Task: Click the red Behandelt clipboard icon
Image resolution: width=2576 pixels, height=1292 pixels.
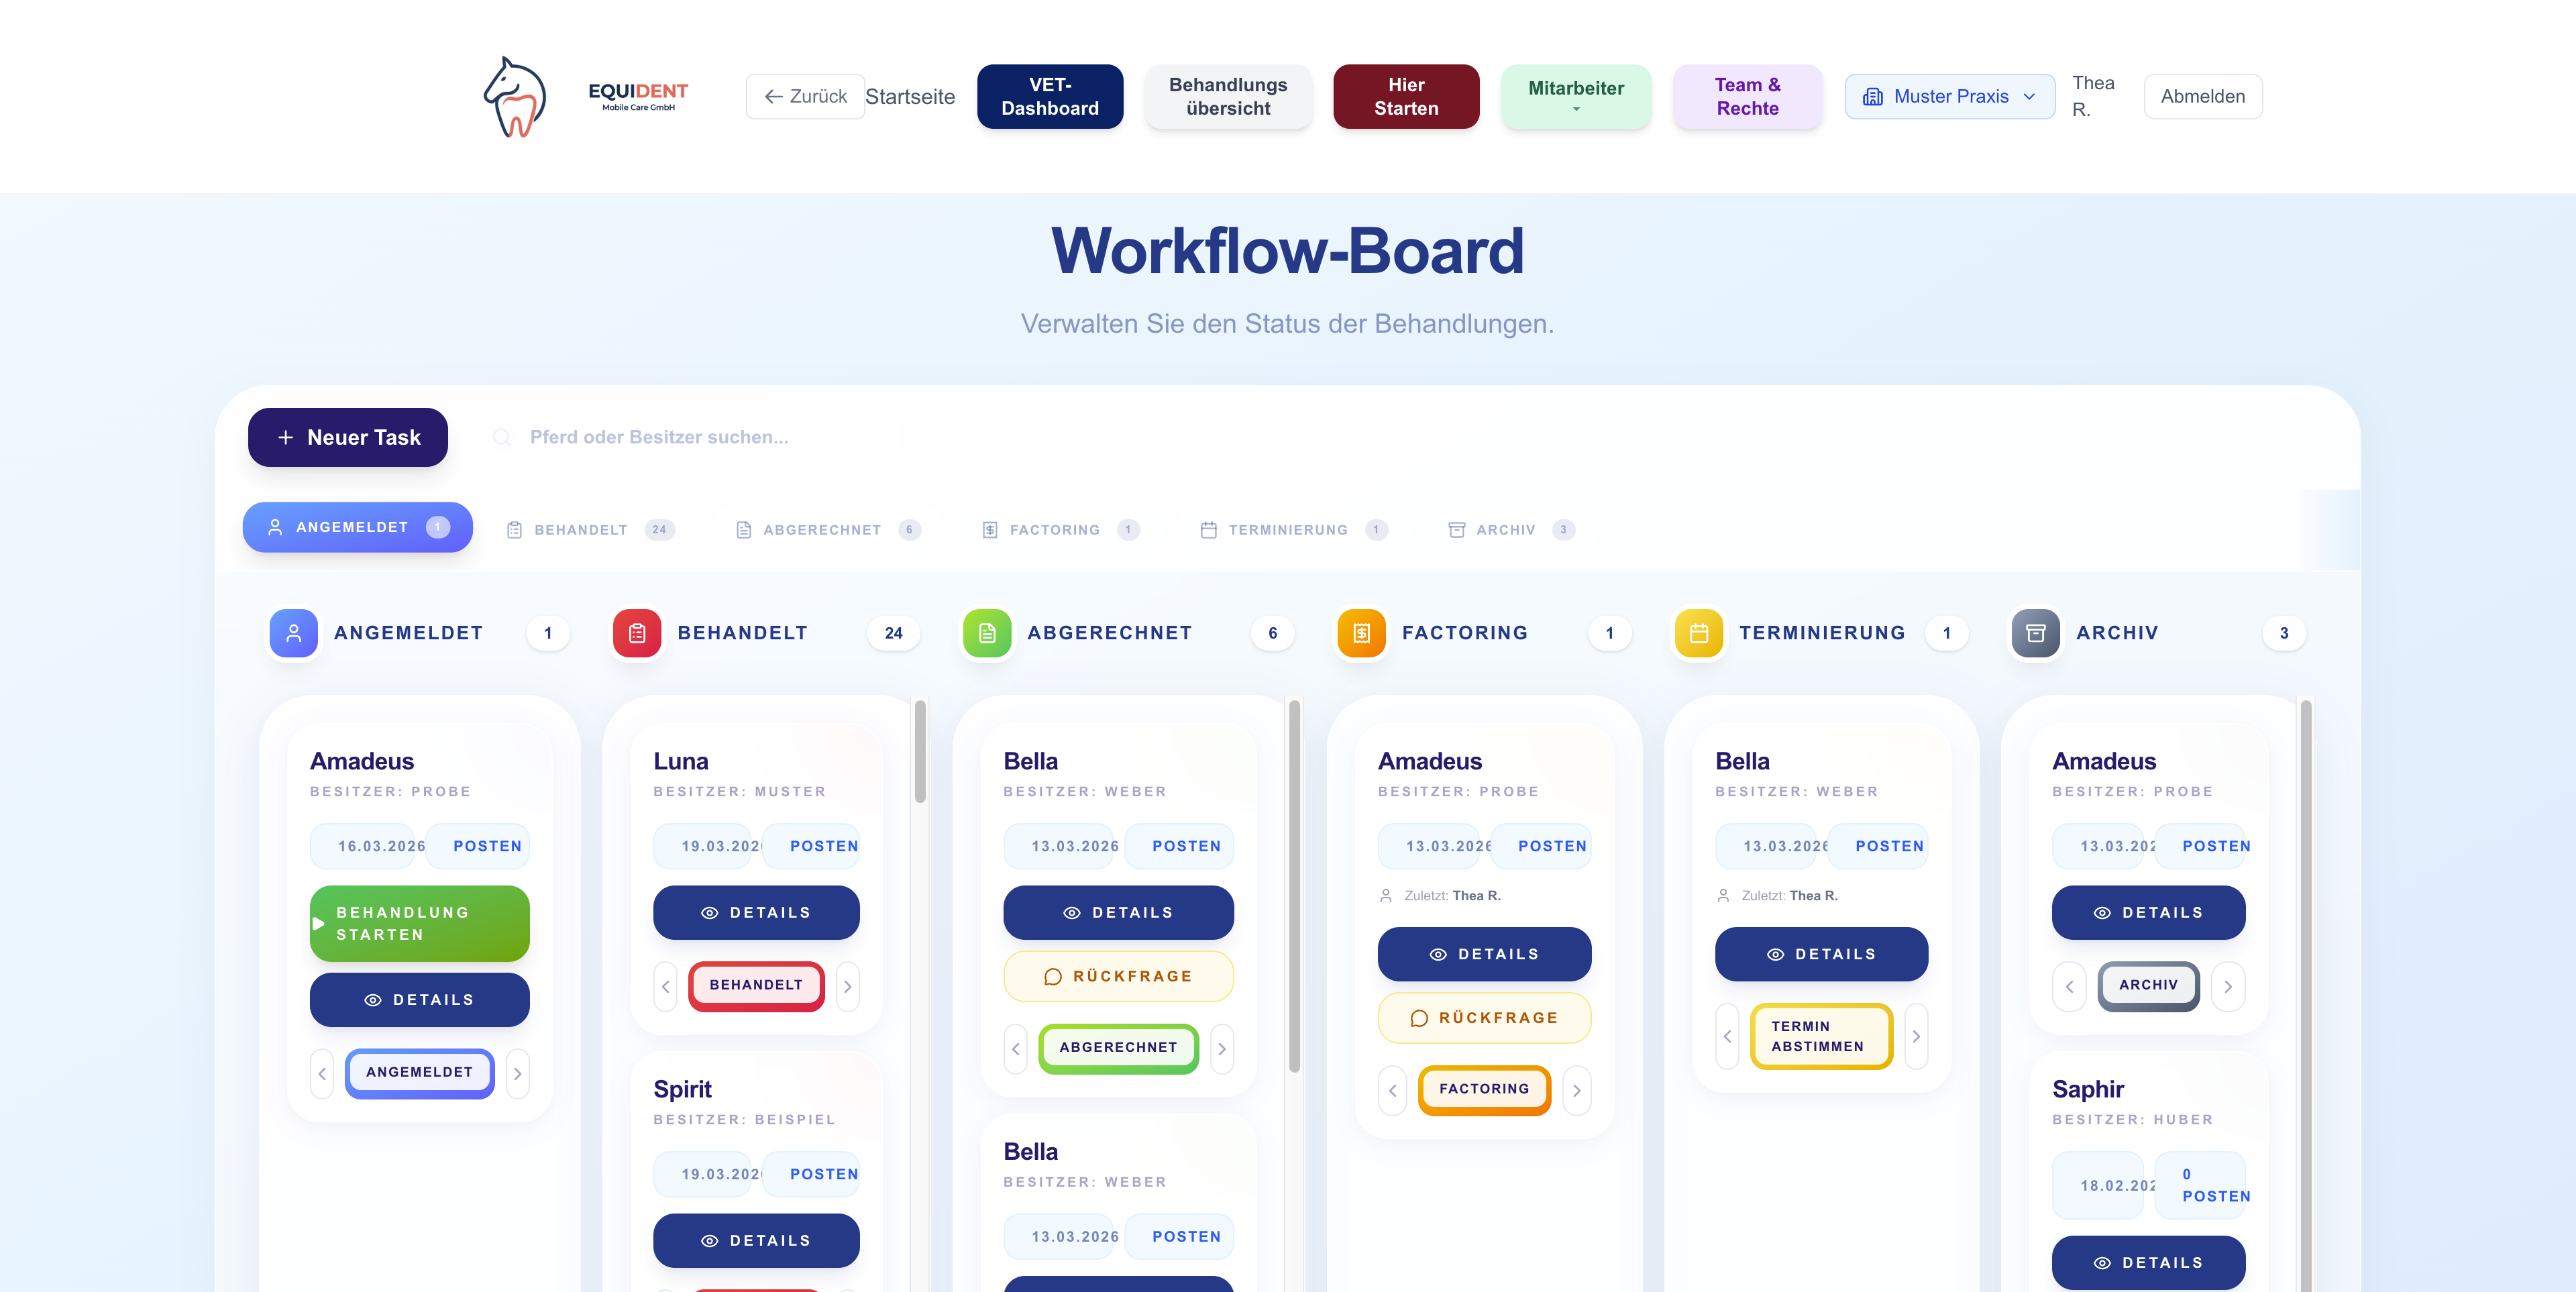Action: tap(637, 633)
